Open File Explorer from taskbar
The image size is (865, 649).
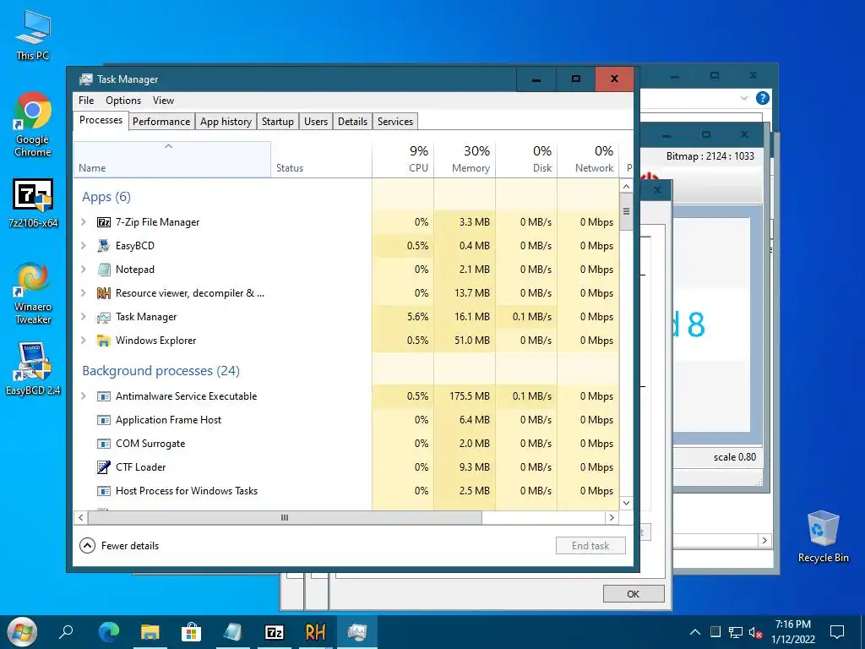pyautogui.click(x=150, y=632)
